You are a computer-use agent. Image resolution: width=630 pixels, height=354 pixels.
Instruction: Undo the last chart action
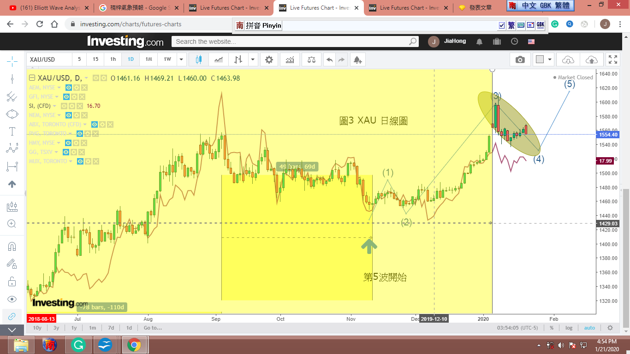click(329, 59)
